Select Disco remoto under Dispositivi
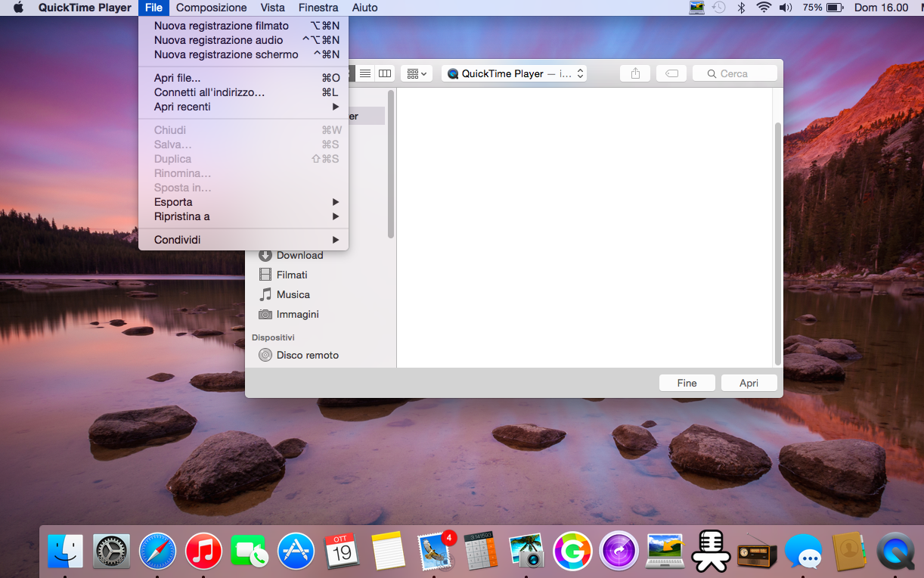This screenshot has width=924, height=578. coord(307,355)
